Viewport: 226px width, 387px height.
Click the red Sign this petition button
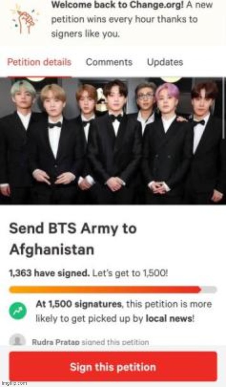[113, 367]
